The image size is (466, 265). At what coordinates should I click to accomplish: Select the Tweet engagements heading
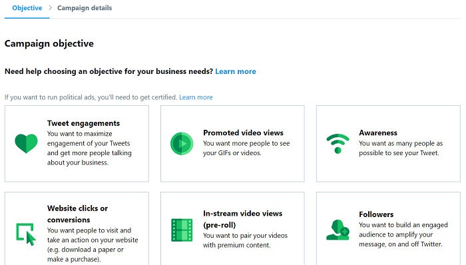[x=83, y=123]
